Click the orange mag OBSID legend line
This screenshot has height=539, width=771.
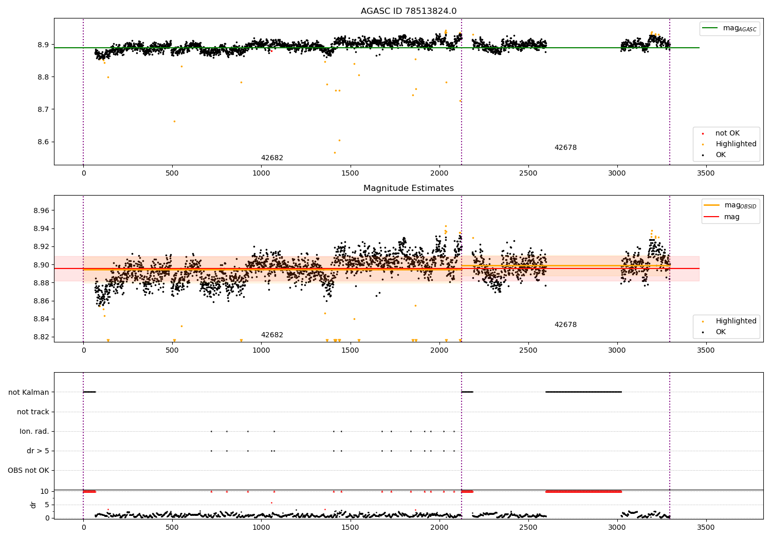712,205
